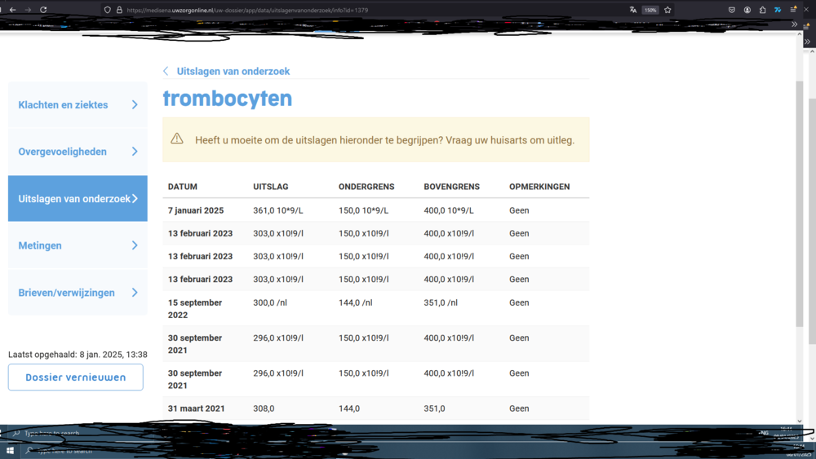Open the translate page icon
816x459 pixels.
pyautogui.click(x=633, y=10)
